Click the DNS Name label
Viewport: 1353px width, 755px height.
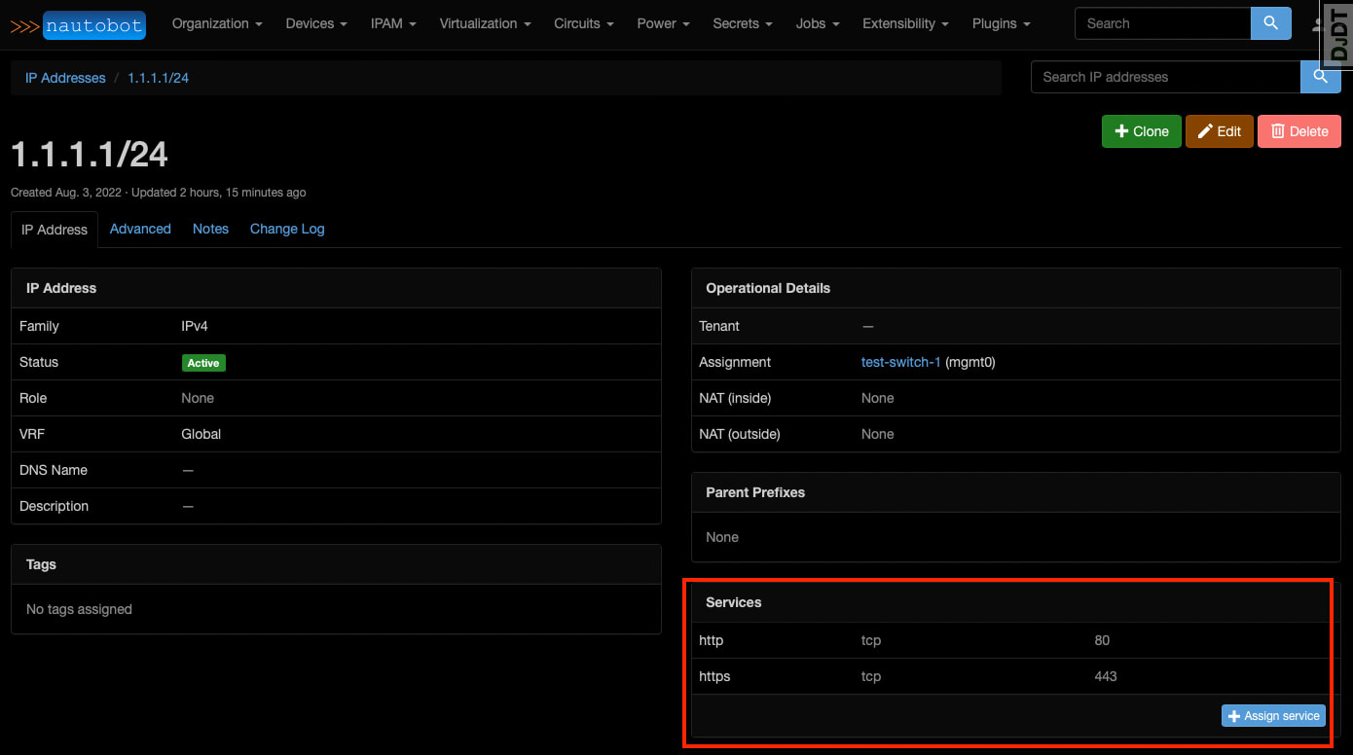54,470
